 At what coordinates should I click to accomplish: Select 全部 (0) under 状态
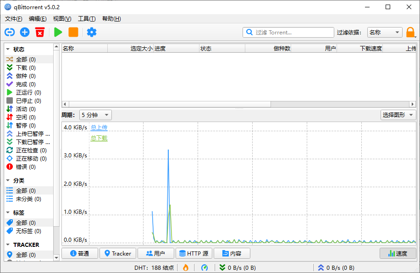[29, 59]
